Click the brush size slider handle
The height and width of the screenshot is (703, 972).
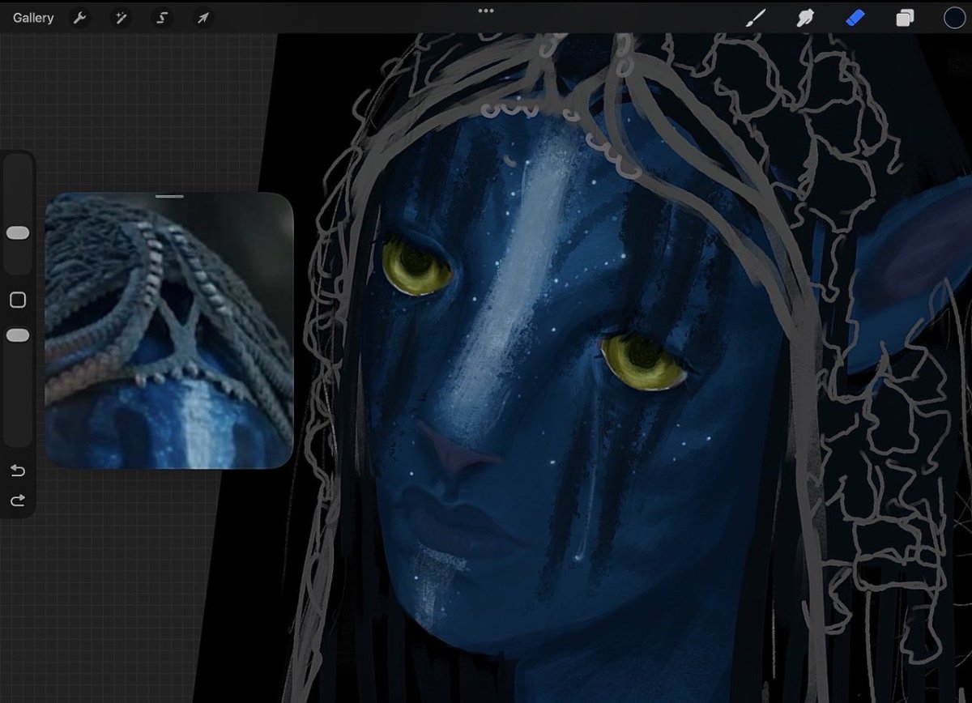click(x=18, y=233)
